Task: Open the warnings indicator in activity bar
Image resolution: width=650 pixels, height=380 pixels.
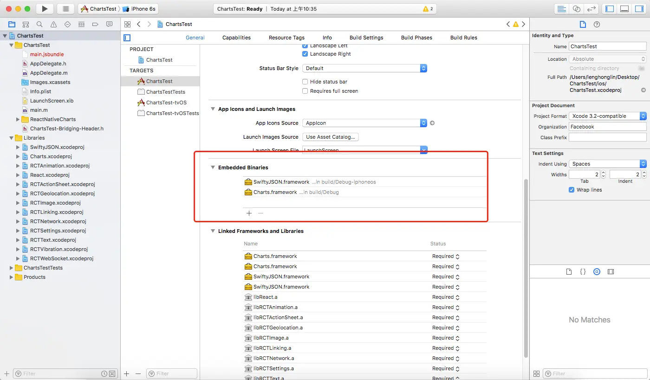Action: point(428,9)
